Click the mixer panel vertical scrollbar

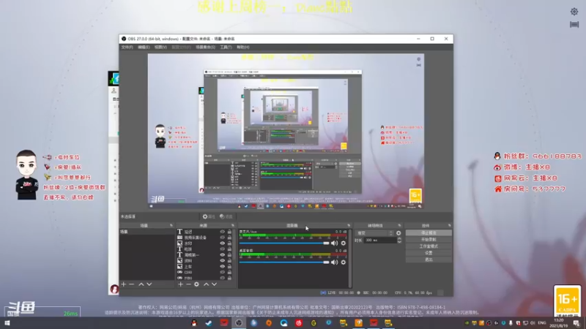350,257
